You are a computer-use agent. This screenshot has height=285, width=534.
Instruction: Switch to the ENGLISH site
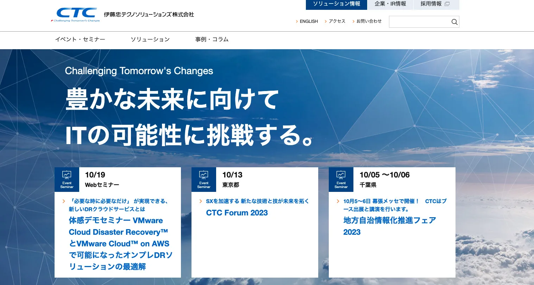[x=309, y=21]
